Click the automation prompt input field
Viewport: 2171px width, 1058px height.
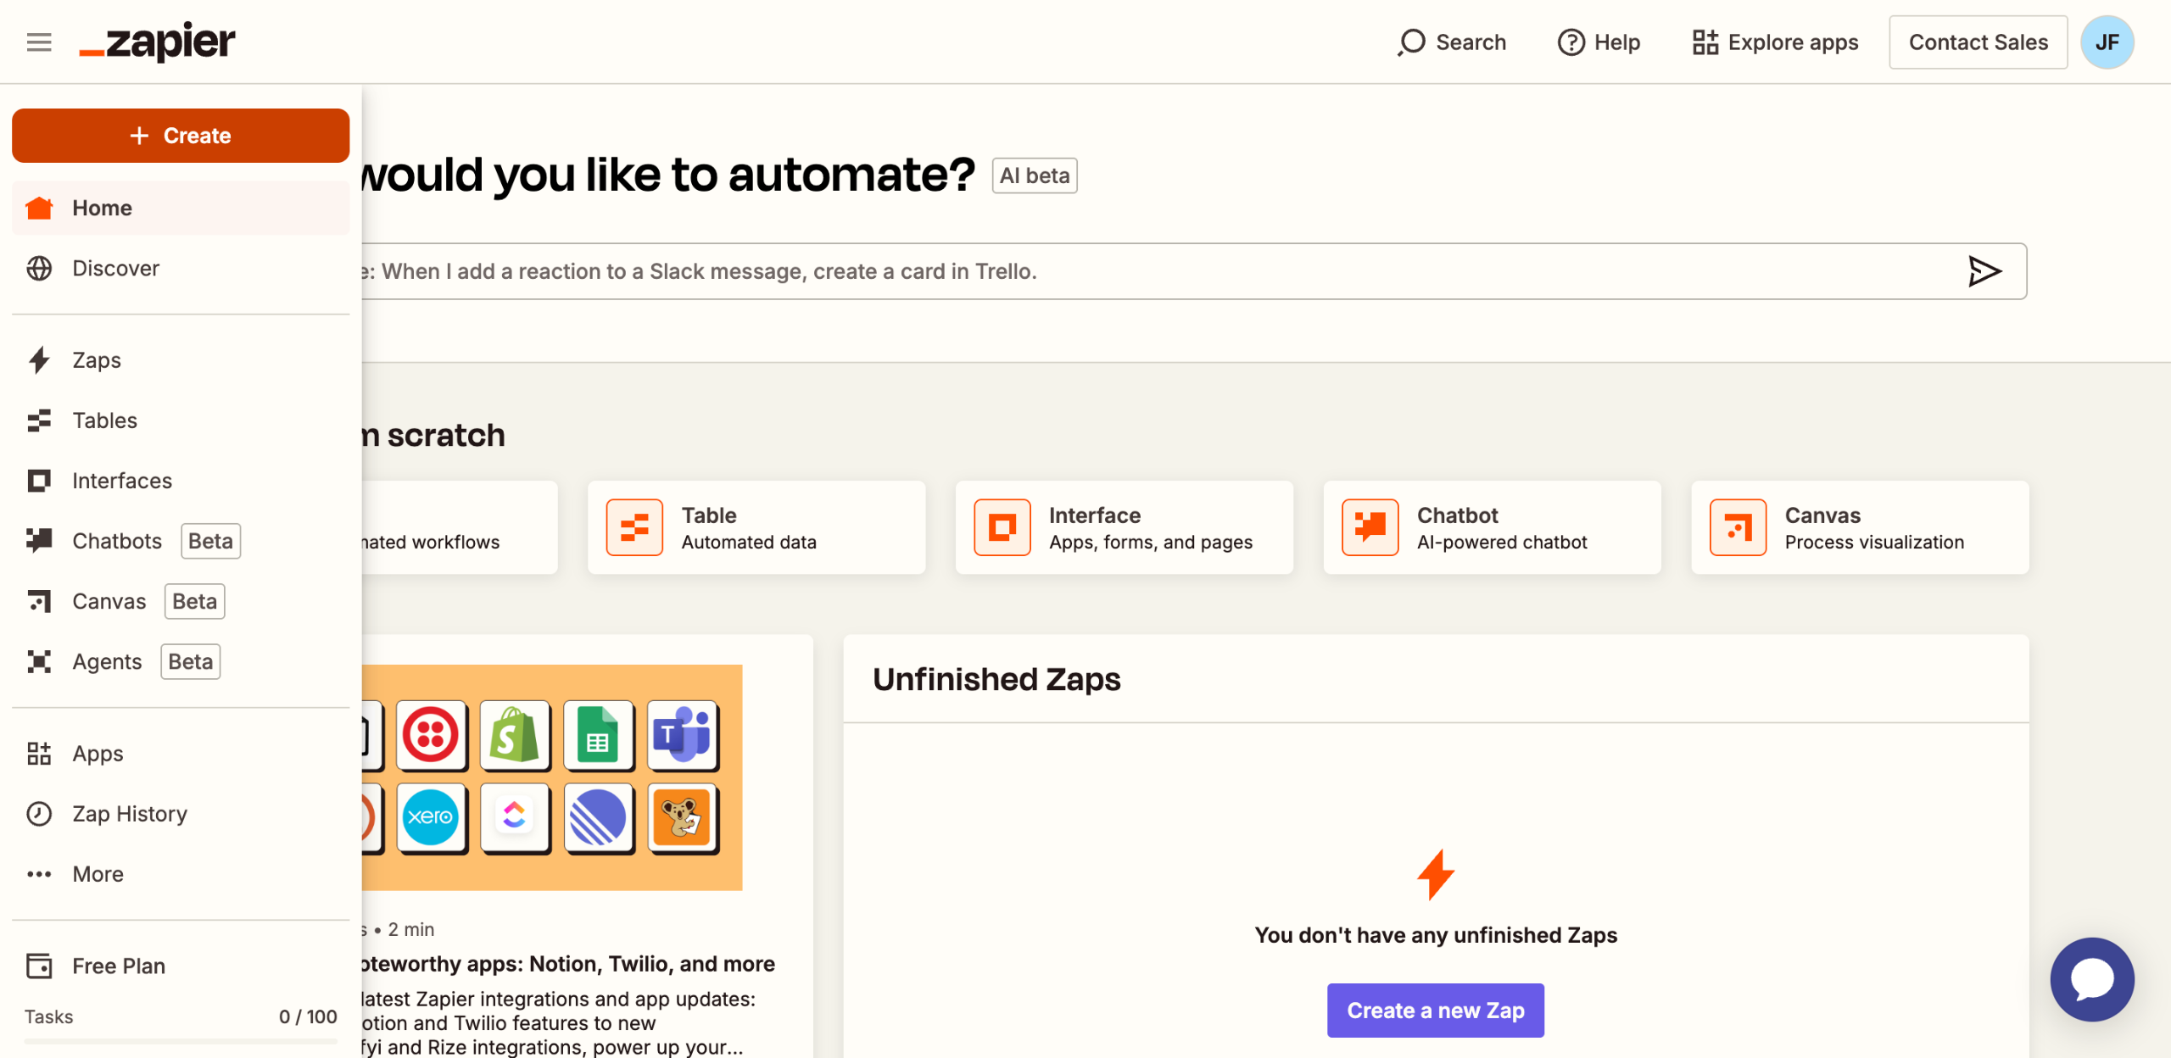tap(1102, 271)
